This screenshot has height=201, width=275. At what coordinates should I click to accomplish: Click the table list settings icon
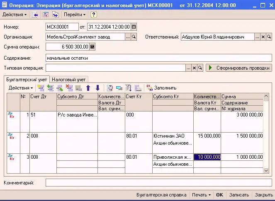pos(138,88)
